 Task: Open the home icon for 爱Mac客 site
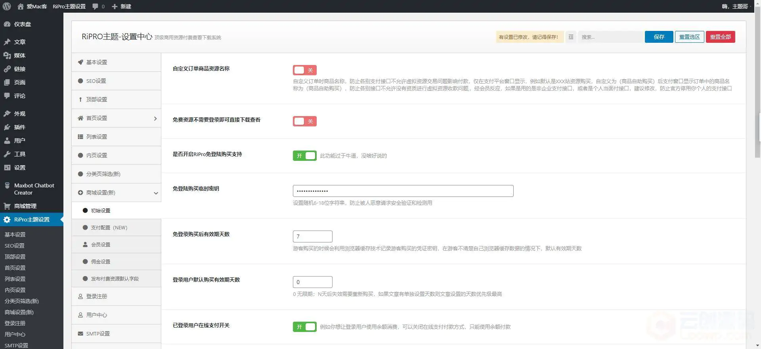click(x=21, y=6)
